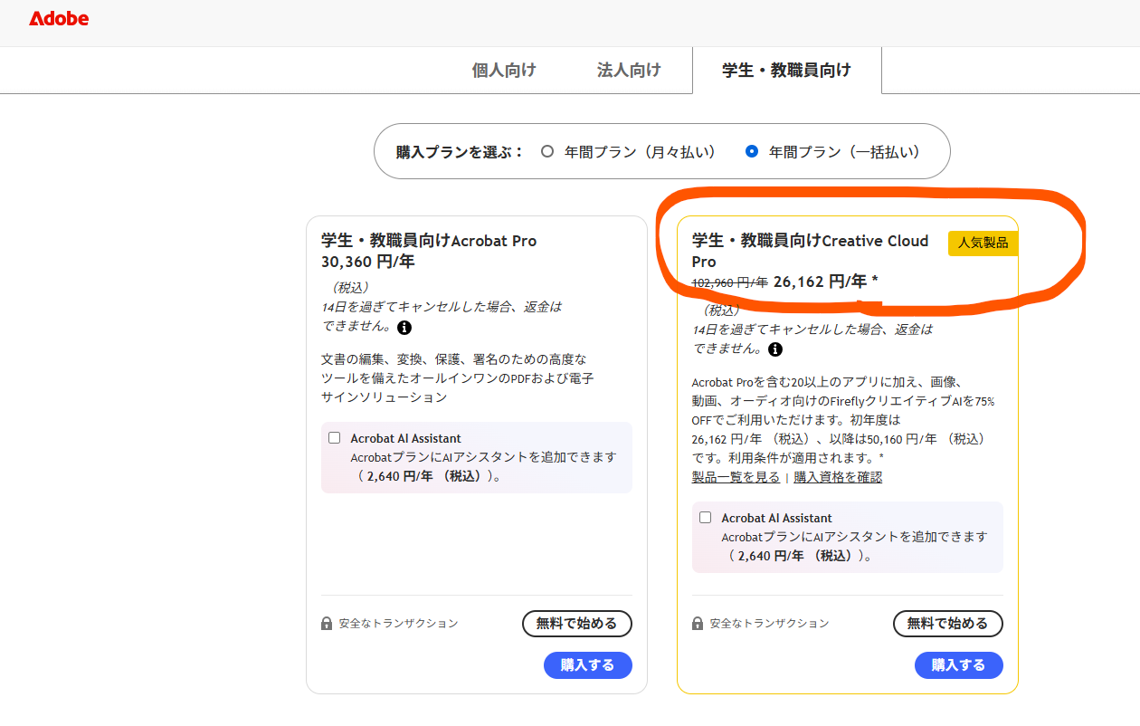The height and width of the screenshot is (726, 1140).
Task: Enable Acrobat AI Assistant in Acrobat Pro card
Action: click(x=334, y=438)
